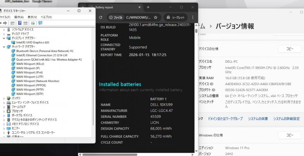Click Device Manager vertical scrollbar
This screenshot has width=304, height=156.
click(x=93, y=92)
